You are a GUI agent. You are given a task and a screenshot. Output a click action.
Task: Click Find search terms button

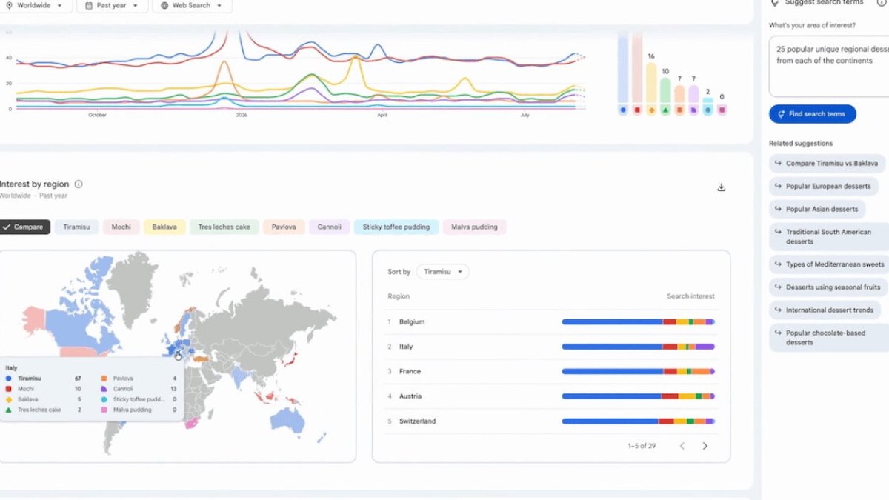pyautogui.click(x=812, y=114)
